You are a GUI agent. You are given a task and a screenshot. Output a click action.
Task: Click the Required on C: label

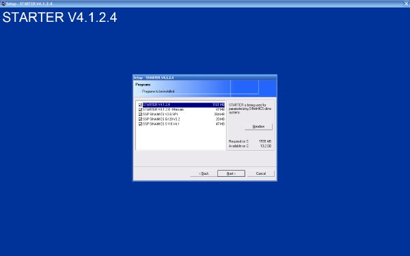(x=238, y=141)
